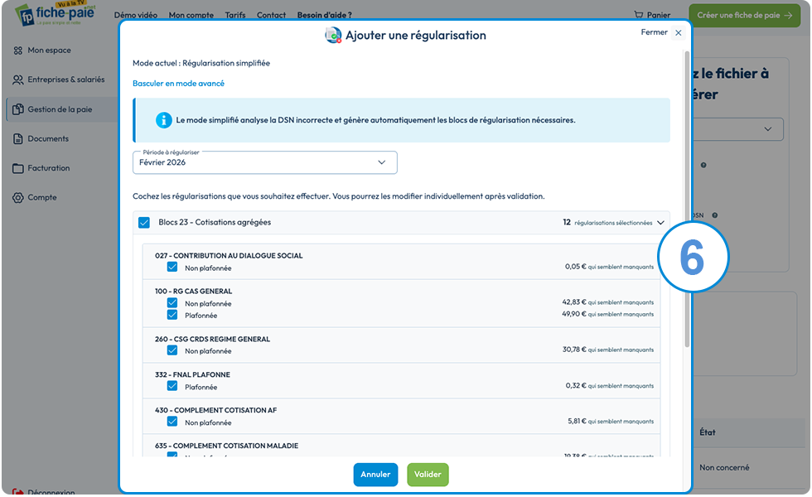
Task: Click the Panier link
Action: tap(659, 15)
